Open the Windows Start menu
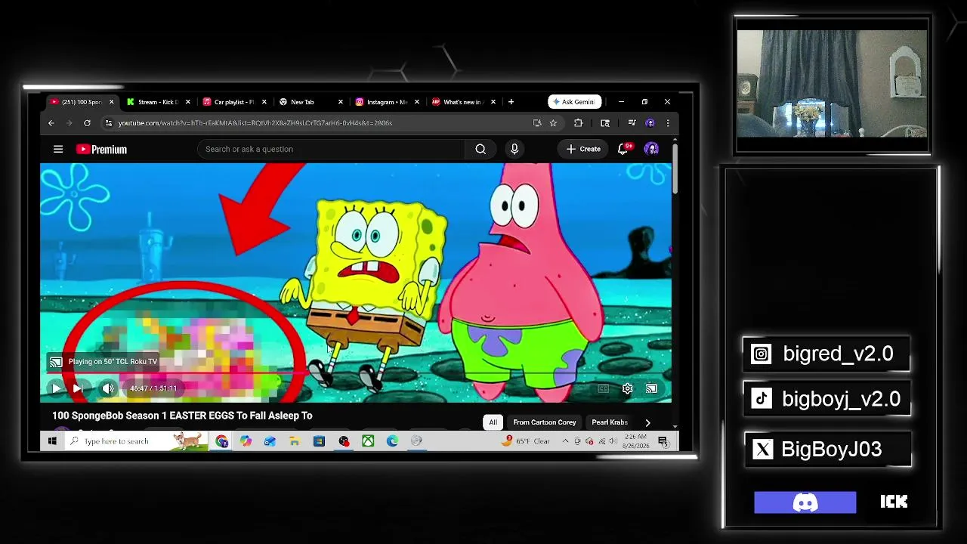Image resolution: width=967 pixels, height=544 pixels. tap(52, 441)
